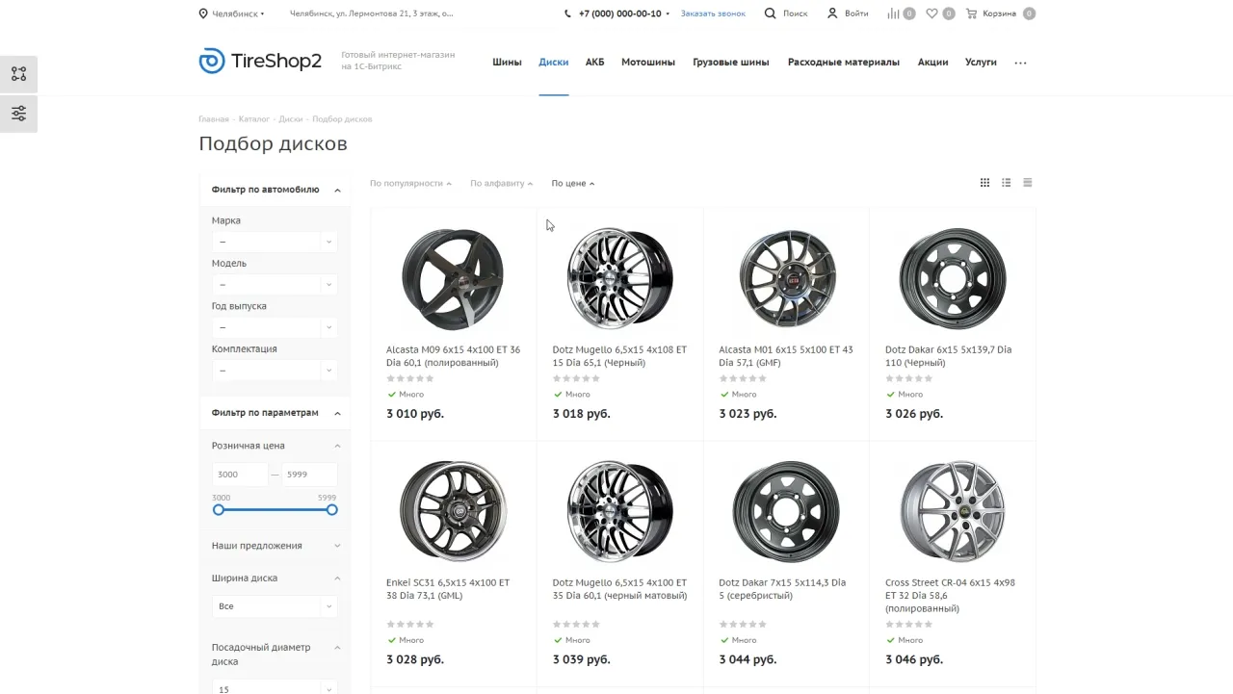This screenshot has height=694, width=1233.
Task: Click the TireShop2 logo
Action: tap(260, 62)
